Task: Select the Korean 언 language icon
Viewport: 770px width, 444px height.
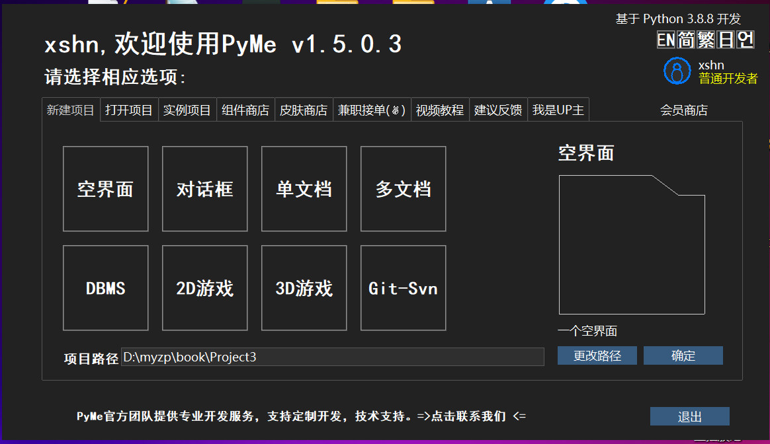Action: coord(746,40)
